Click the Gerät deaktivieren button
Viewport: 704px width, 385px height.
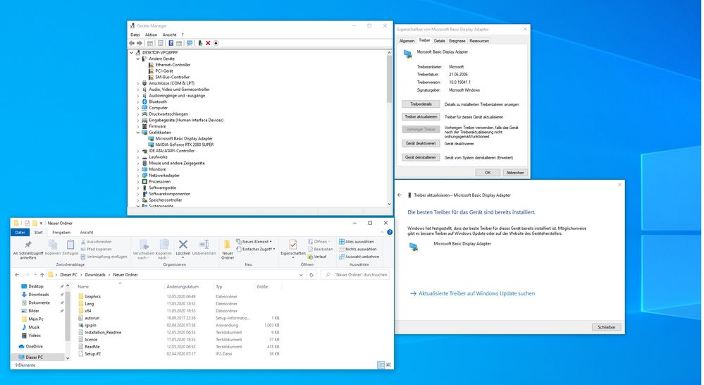[421, 144]
